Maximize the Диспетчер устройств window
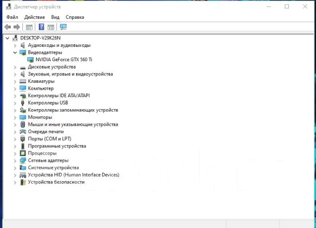Image resolution: width=316 pixels, height=228 pixels. click(286, 6)
